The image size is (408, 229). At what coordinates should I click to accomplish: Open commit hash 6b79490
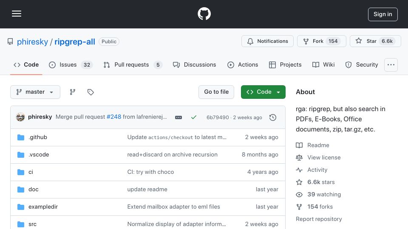click(218, 117)
